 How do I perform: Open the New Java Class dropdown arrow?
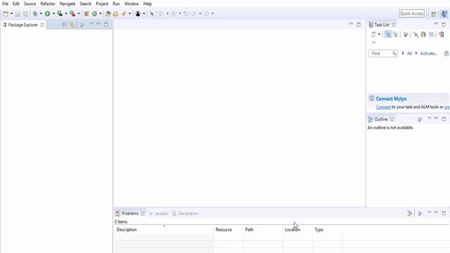(x=100, y=14)
